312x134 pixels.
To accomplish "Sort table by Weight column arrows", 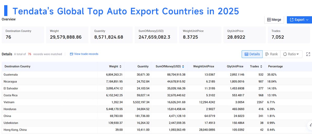I will pyautogui.click(x=121, y=66).
